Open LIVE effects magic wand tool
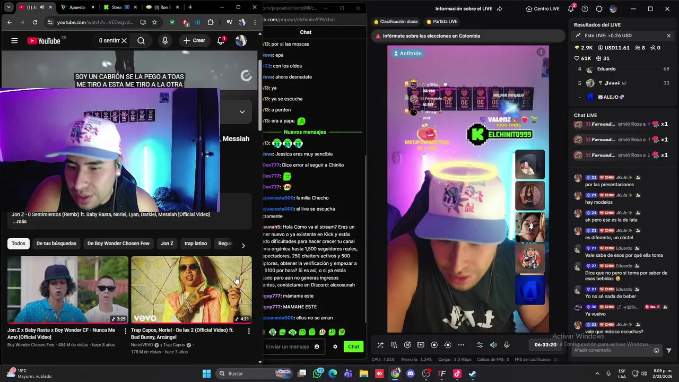Image resolution: width=679 pixels, height=382 pixels. tap(380, 345)
